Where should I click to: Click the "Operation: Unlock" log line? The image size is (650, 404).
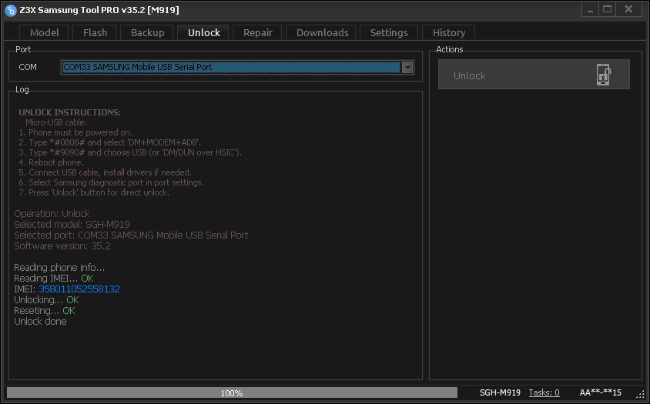point(52,213)
